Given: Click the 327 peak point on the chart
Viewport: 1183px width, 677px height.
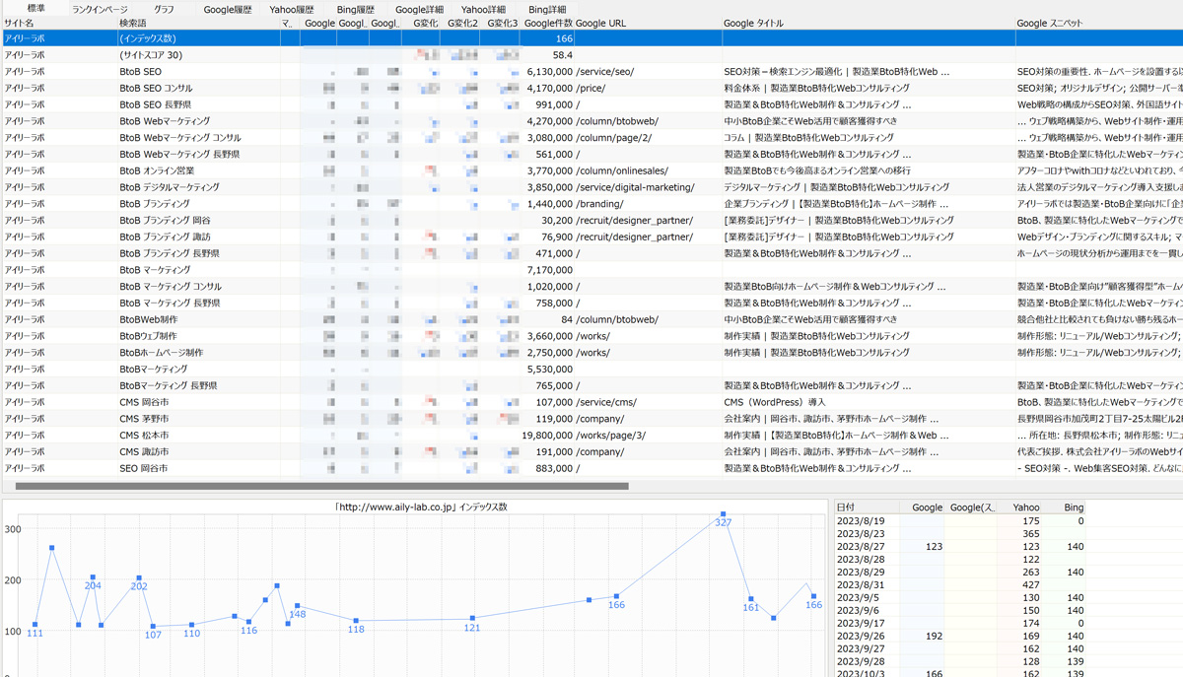Looking at the screenshot, I should (724, 514).
